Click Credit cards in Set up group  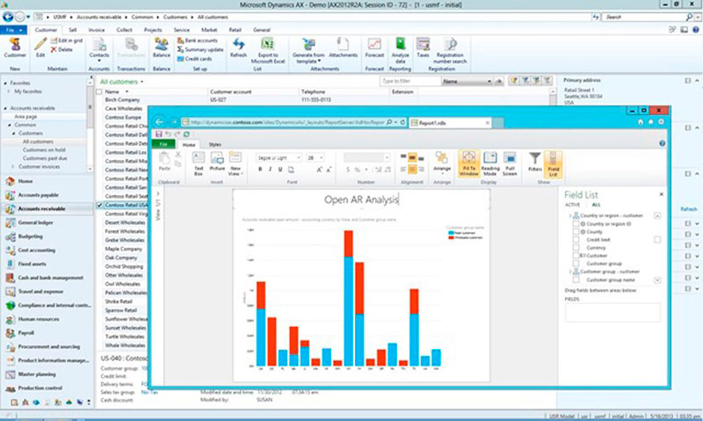tap(194, 59)
